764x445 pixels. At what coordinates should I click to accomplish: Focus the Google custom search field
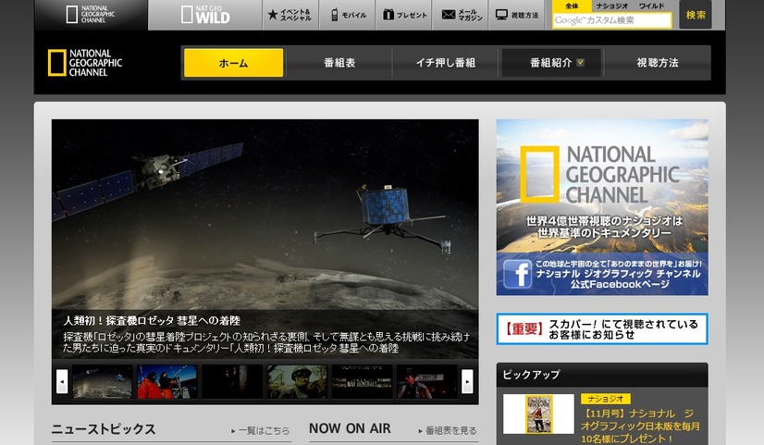pos(612,20)
